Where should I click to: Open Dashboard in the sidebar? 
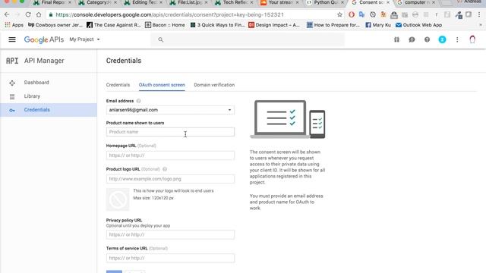click(49, 83)
